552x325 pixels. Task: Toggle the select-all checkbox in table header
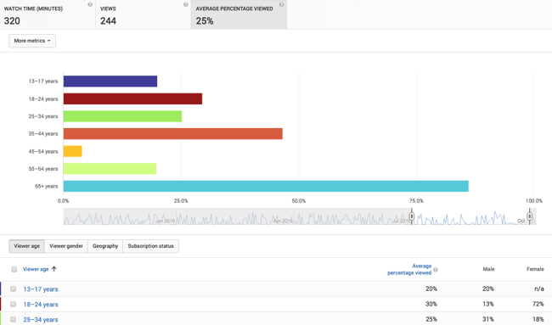14,270
